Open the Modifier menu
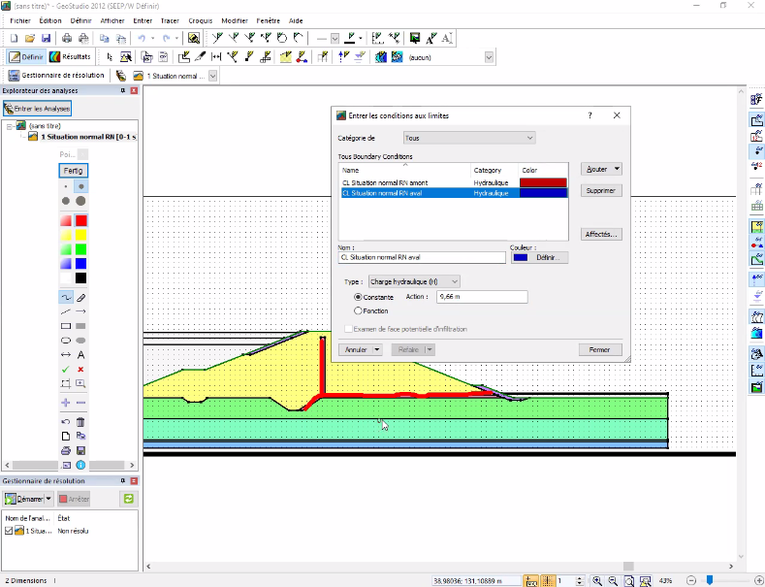This screenshot has width=765, height=587. tap(235, 20)
